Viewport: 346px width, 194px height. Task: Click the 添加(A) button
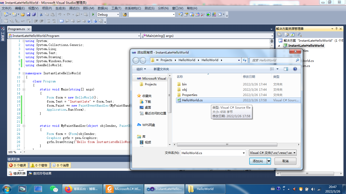tap(258, 161)
